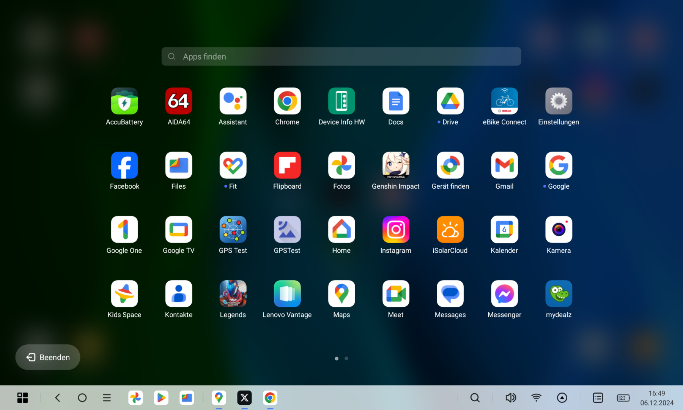Click the Apps finden search field
The image size is (683, 410).
(x=341, y=56)
